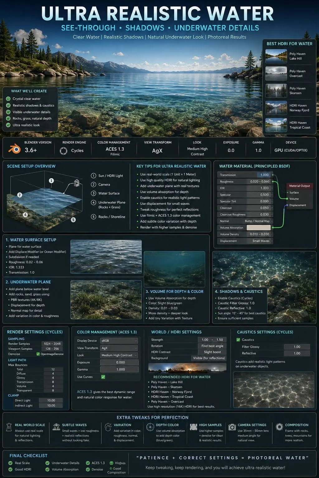This screenshot has height=478, width=319.
Task: Select the Sampling section header
Action: pos(16,339)
